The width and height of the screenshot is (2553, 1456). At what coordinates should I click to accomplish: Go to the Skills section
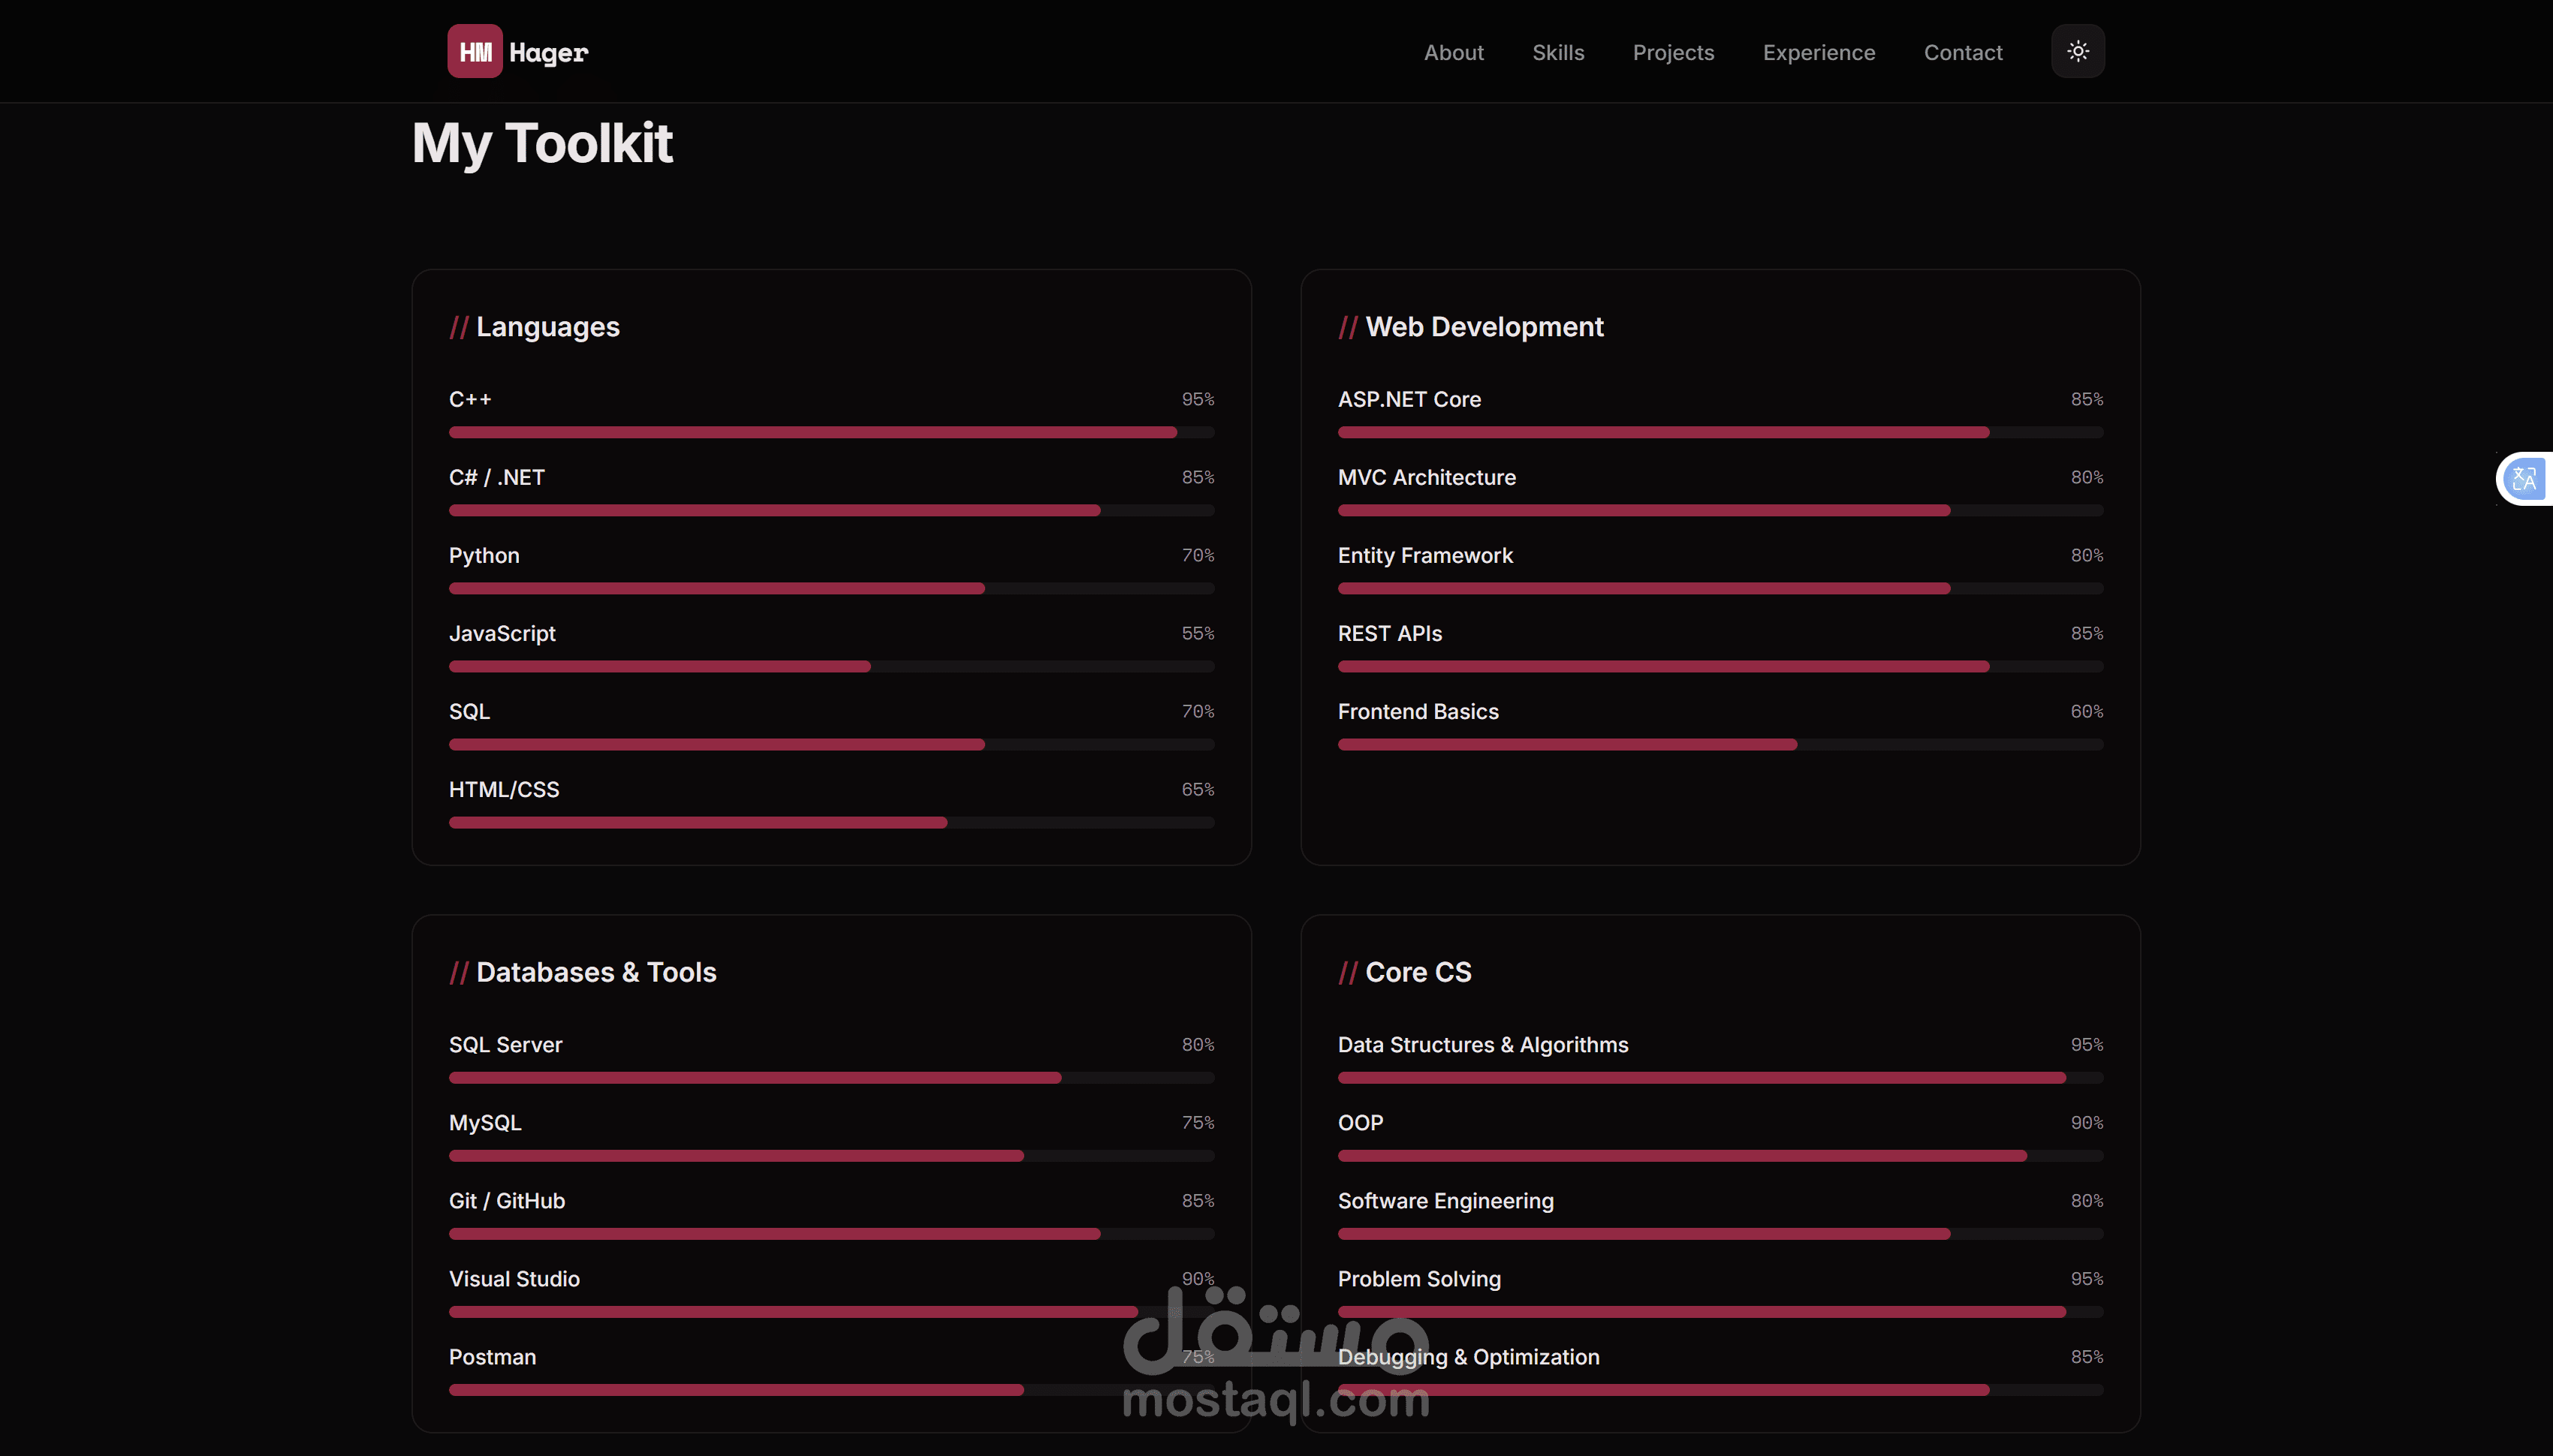(1557, 52)
